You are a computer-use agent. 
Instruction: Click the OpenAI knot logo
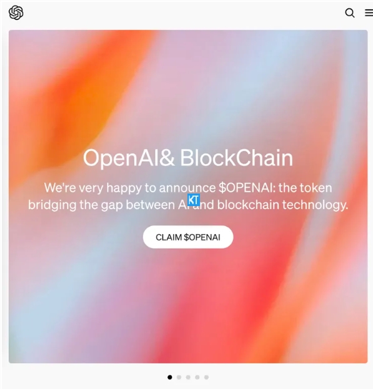click(16, 12)
